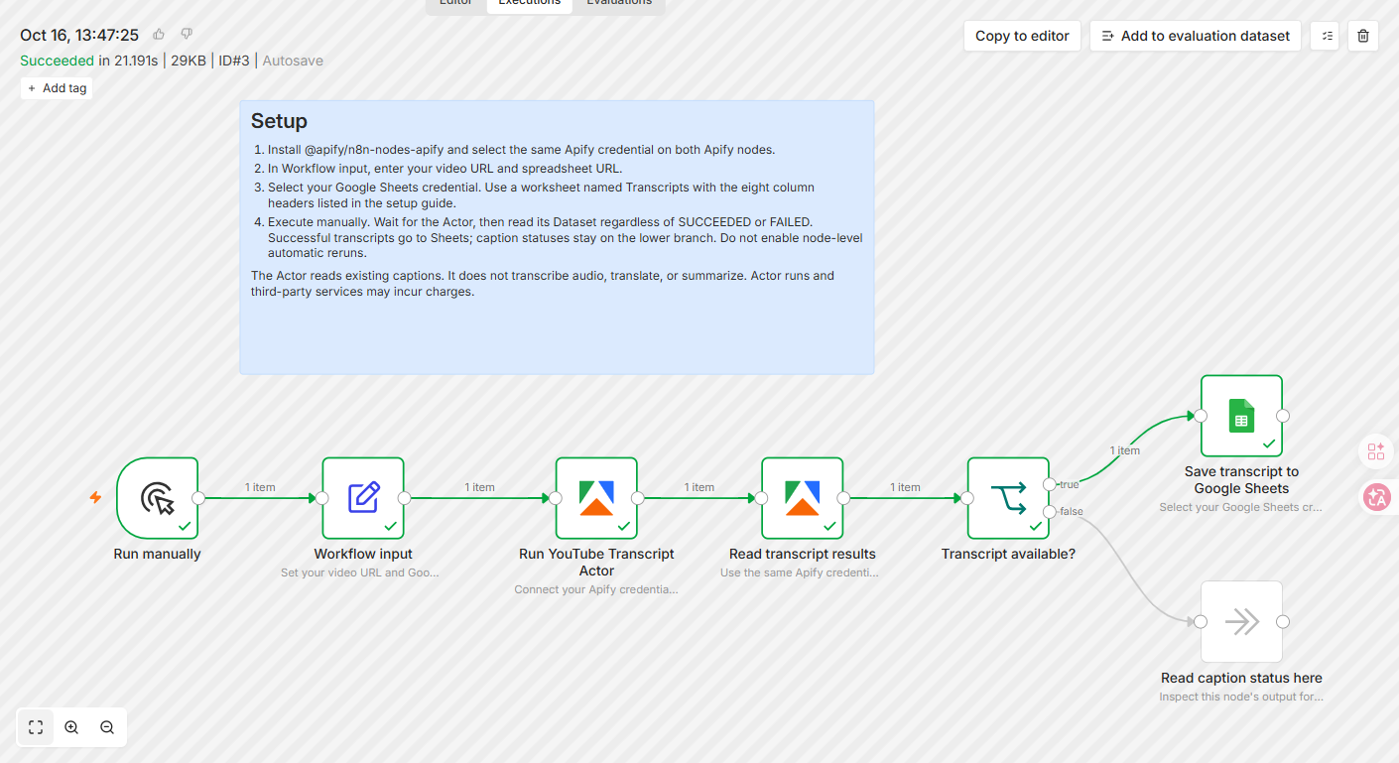Image resolution: width=1399 pixels, height=763 pixels.
Task: Click the pink AI translate floating icon
Action: [x=1376, y=497]
